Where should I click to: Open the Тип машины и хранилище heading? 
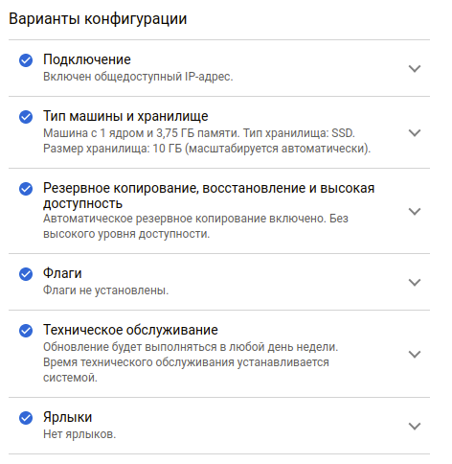tap(125, 116)
